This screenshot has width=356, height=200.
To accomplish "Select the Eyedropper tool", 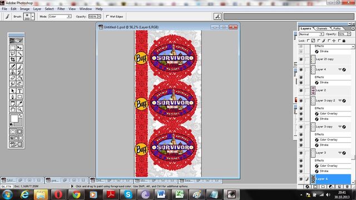I will point(20,104).
